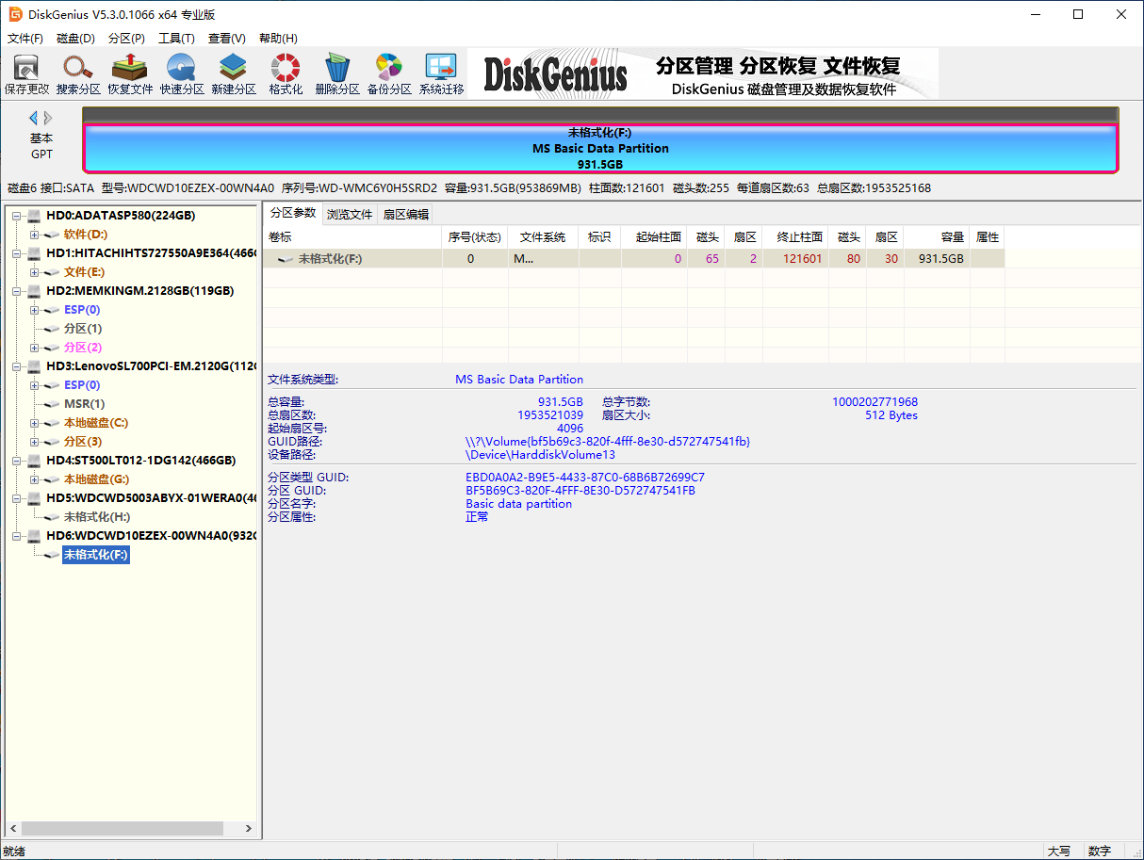Image resolution: width=1144 pixels, height=860 pixels.
Task: Click the tree scrollbar's right arrow
Action: pos(249,829)
